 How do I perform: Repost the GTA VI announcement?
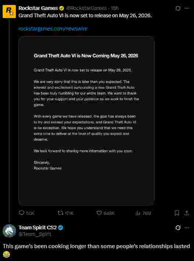pos(66,213)
